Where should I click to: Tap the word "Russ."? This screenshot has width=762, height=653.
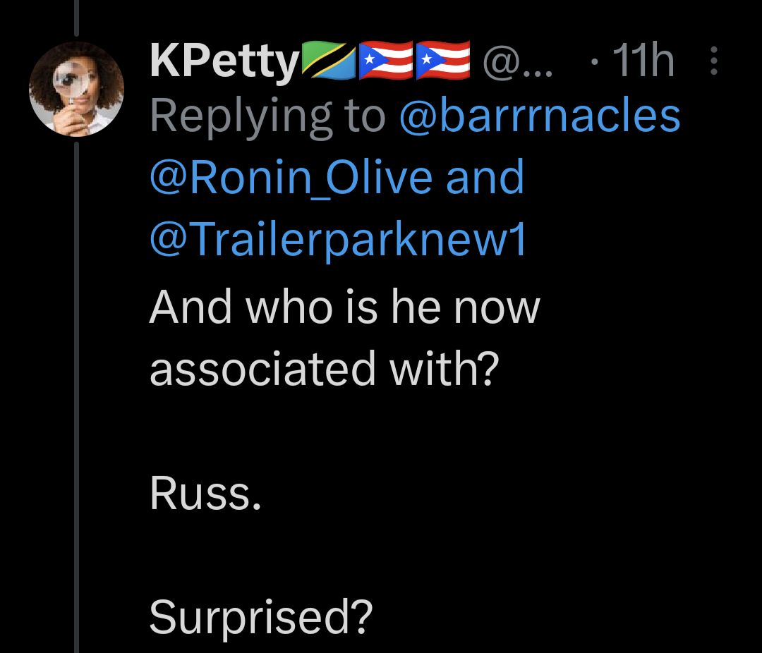coord(205,494)
